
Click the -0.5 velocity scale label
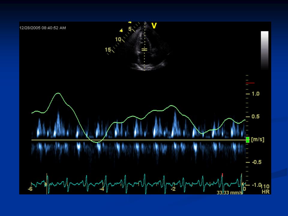click(256, 162)
